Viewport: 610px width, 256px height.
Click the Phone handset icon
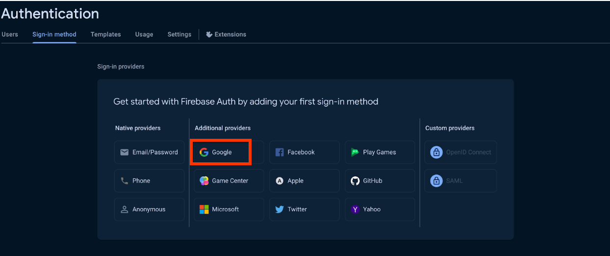click(x=125, y=181)
